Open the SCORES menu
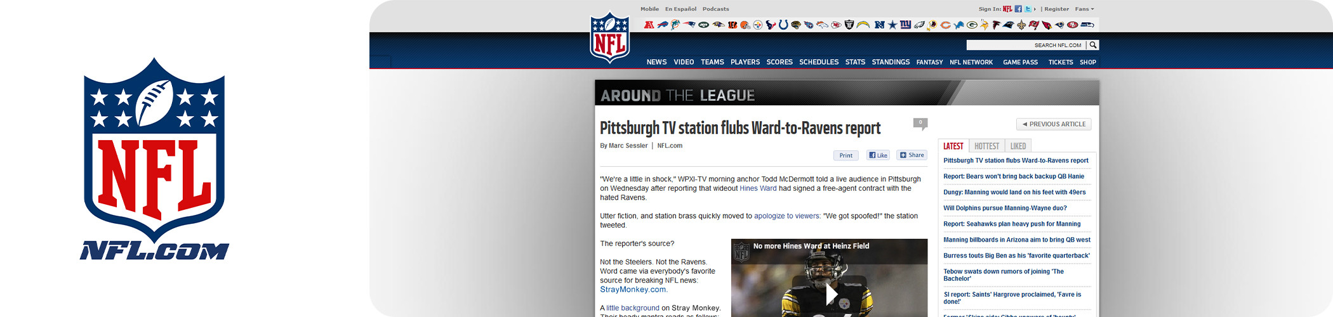The height and width of the screenshot is (317, 1333). click(779, 62)
